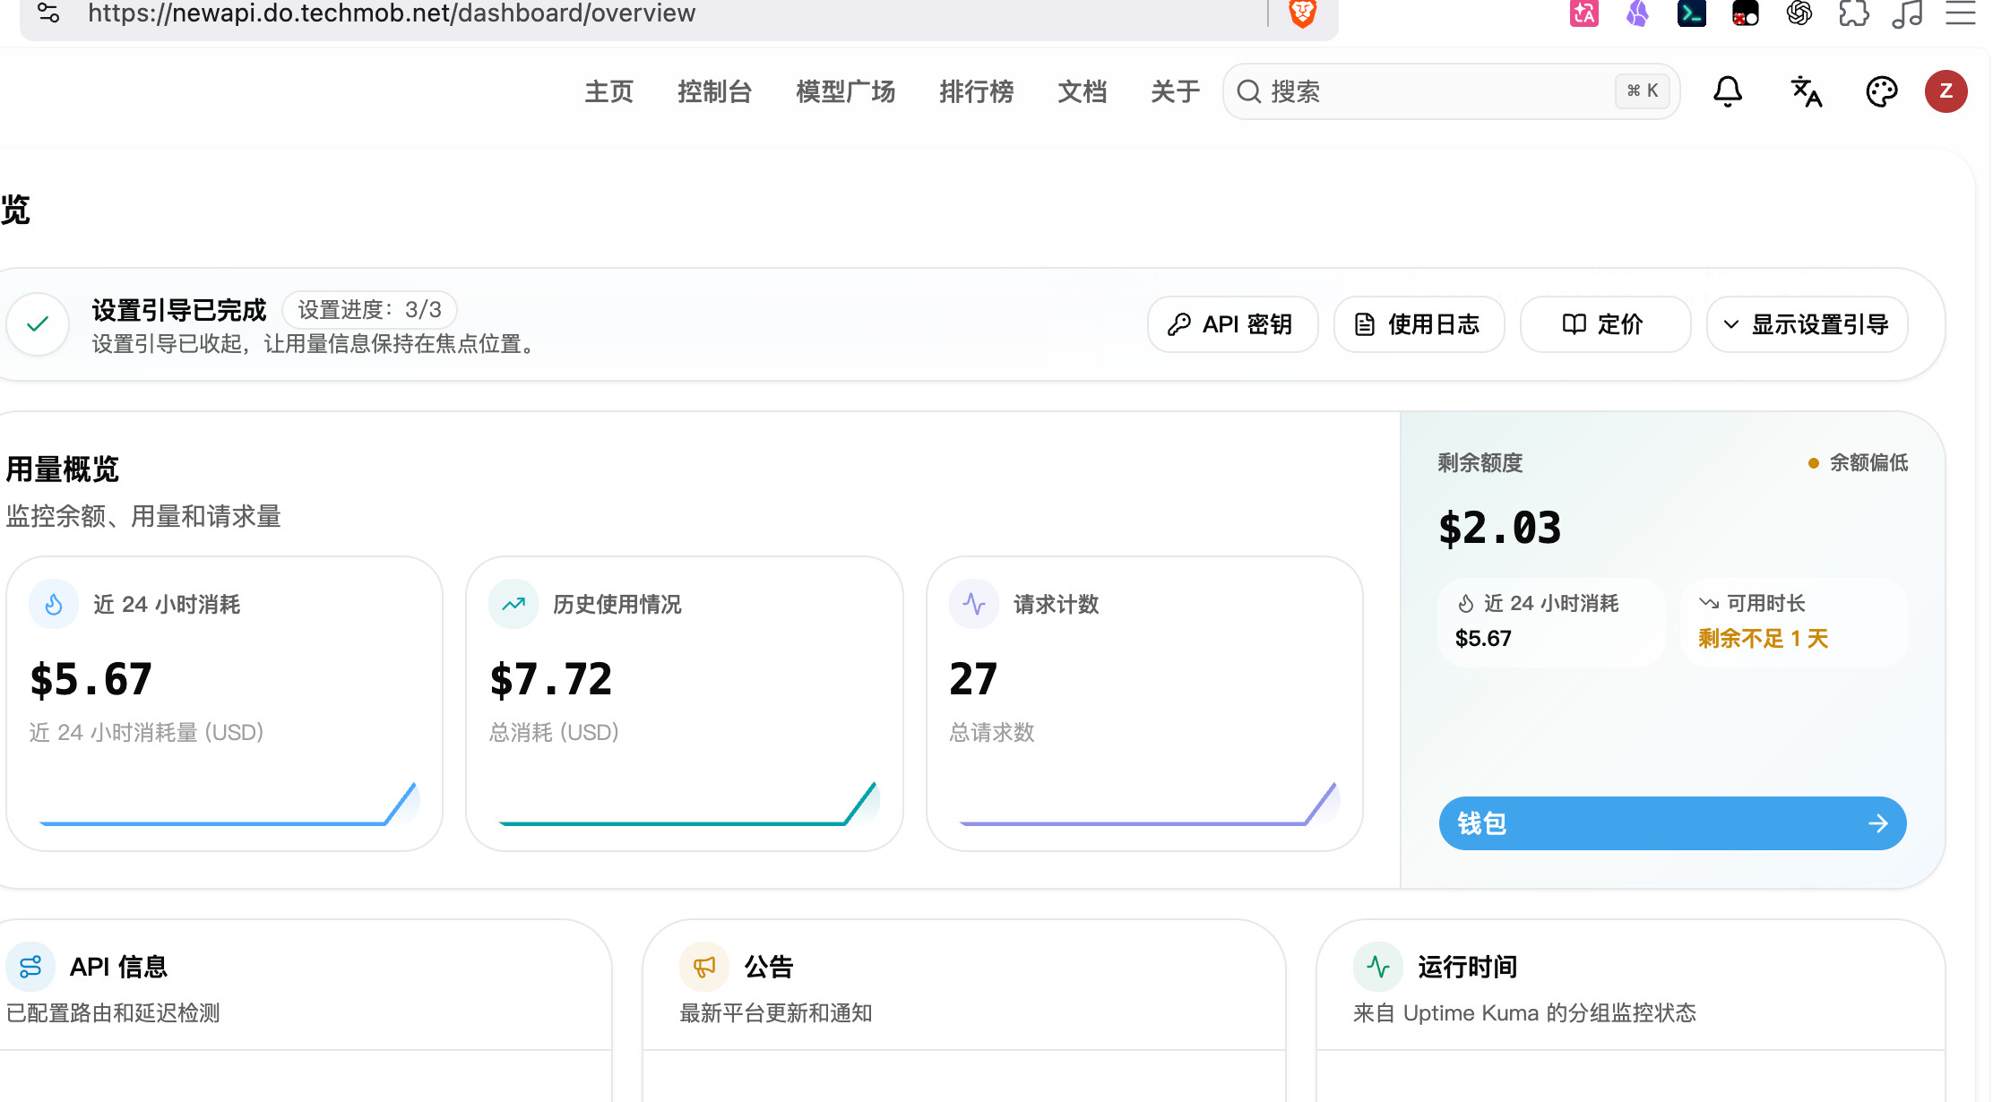1993x1102 pixels.
Task: Click the music note media control icon
Action: click(1907, 13)
